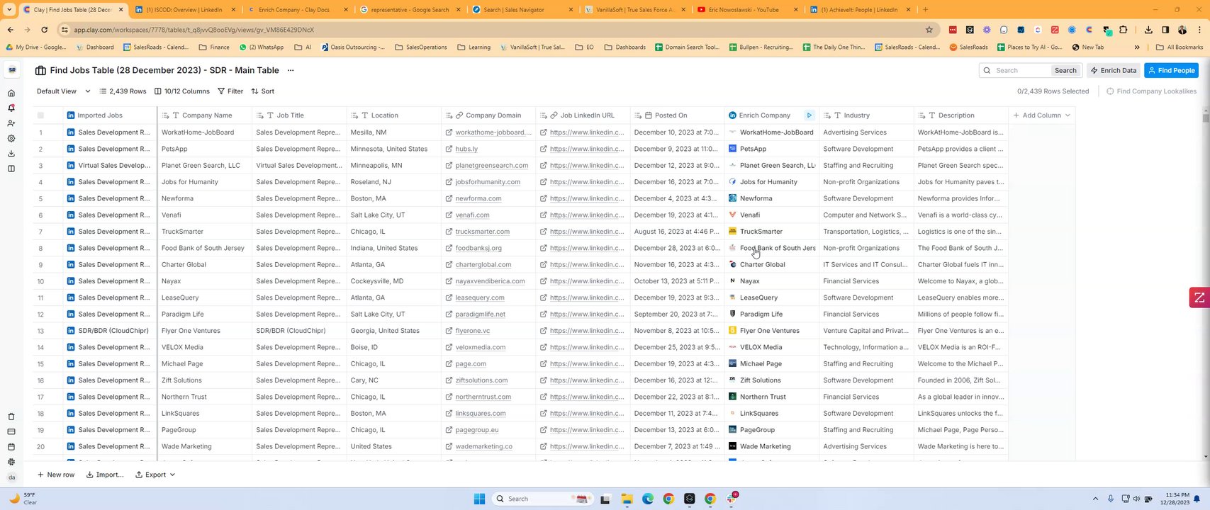This screenshot has height=510, width=1210.
Task: Open the trash icon in left sidebar
Action: (x=11, y=416)
